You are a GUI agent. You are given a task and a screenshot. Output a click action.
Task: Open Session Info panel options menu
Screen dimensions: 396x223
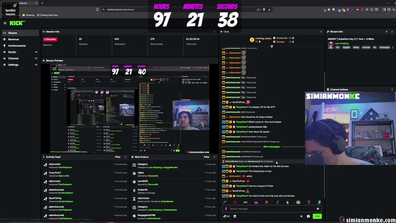click(214, 32)
